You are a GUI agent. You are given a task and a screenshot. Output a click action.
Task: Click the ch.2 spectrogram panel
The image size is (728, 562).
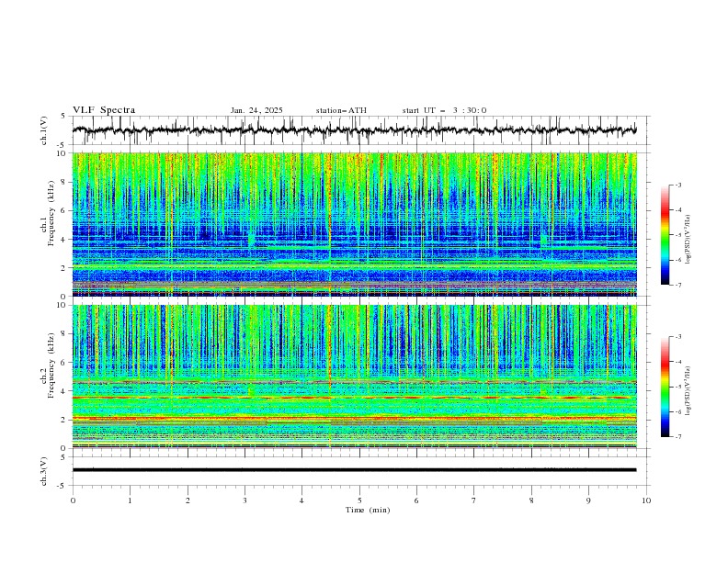(354, 377)
